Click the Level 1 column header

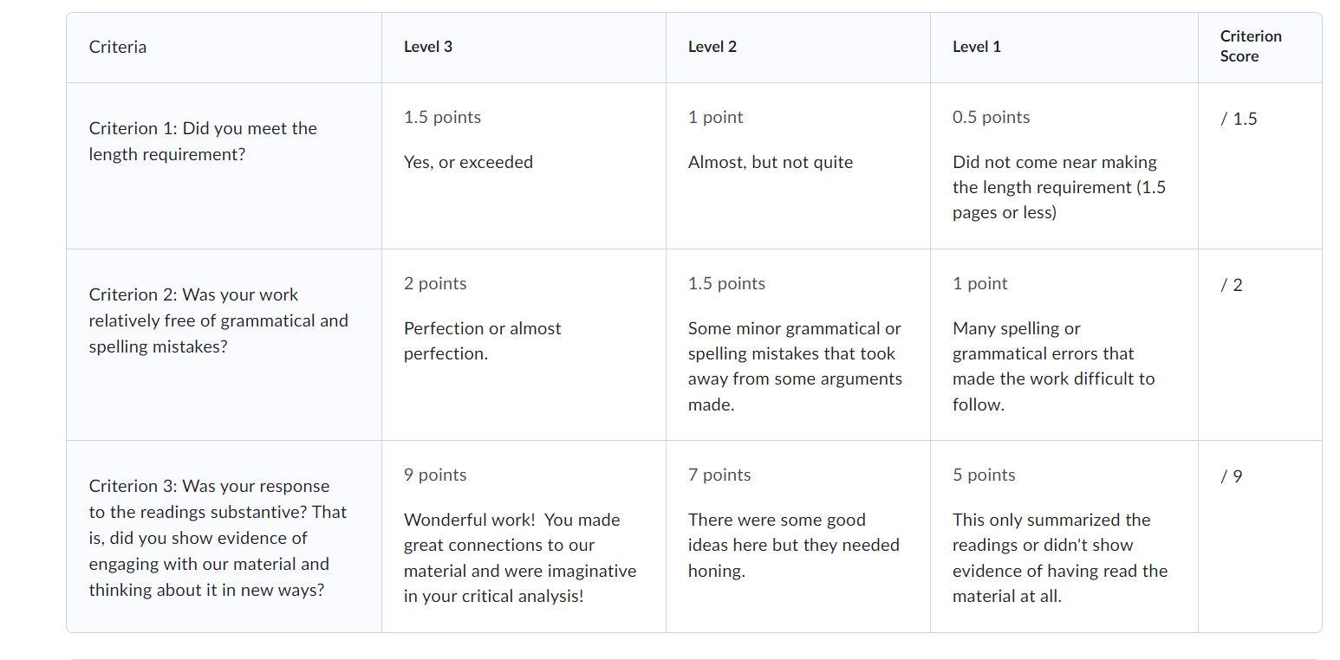click(977, 48)
